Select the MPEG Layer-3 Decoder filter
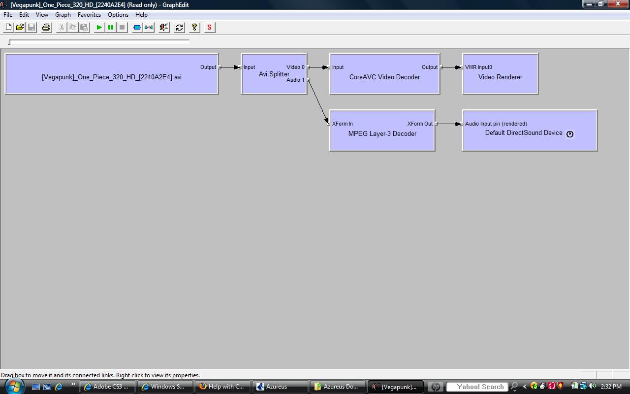The image size is (630, 394). (x=382, y=131)
